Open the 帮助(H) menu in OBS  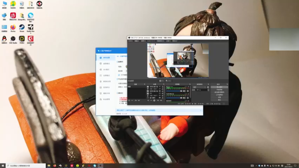(175, 41)
